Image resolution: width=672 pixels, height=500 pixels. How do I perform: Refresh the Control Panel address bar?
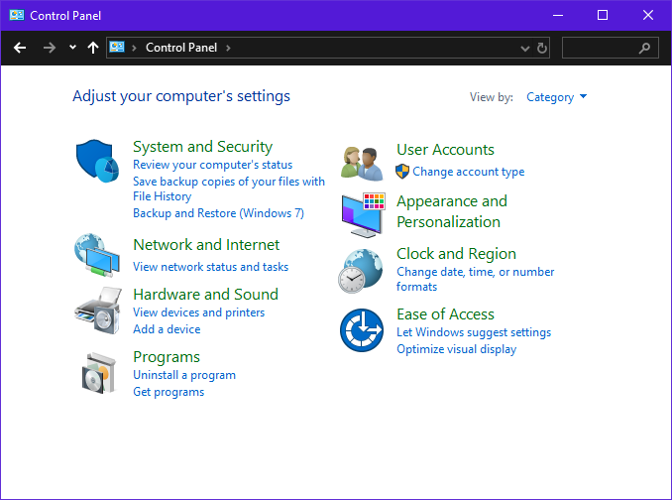point(542,48)
